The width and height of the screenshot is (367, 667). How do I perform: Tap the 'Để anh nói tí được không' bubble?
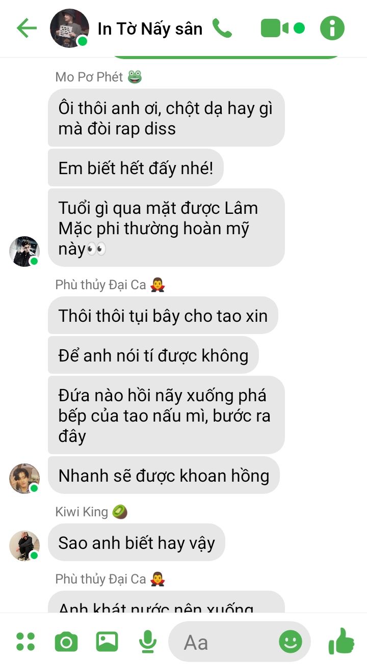click(x=153, y=355)
